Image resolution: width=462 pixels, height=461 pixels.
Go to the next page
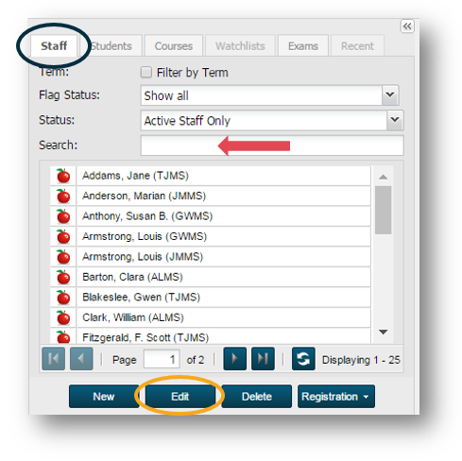tap(234, 359)
